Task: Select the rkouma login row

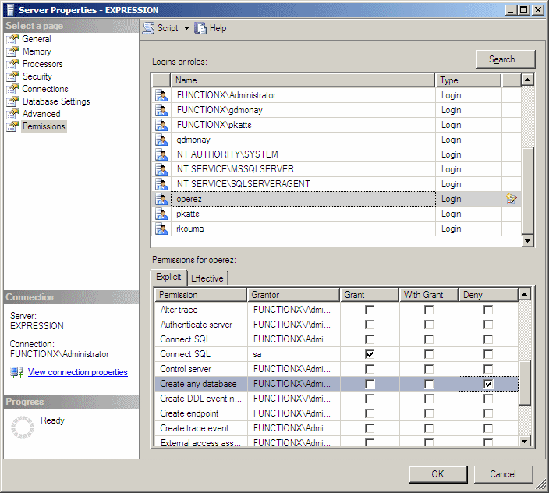Action: coord(336,229)
